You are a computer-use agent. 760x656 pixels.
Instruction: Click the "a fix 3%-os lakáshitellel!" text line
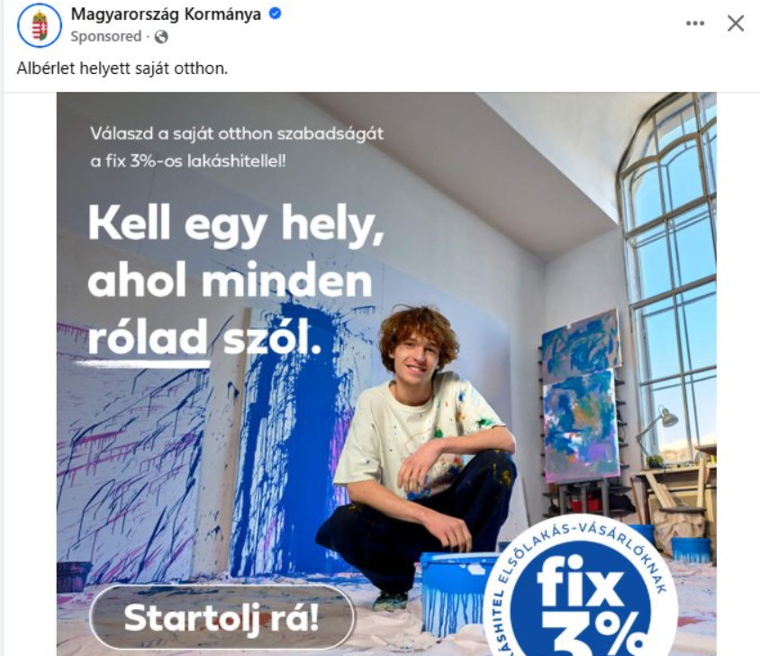188,161
